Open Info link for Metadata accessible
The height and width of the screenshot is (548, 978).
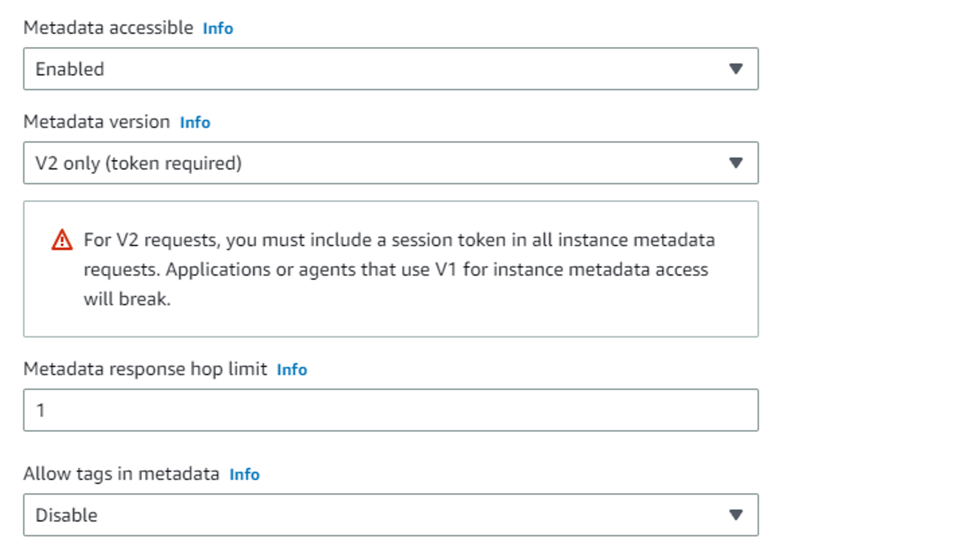218,28
